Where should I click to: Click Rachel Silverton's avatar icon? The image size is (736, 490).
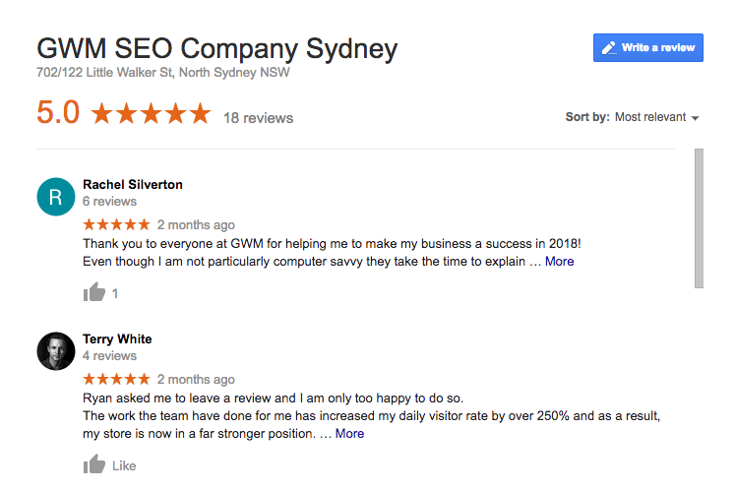55,196
